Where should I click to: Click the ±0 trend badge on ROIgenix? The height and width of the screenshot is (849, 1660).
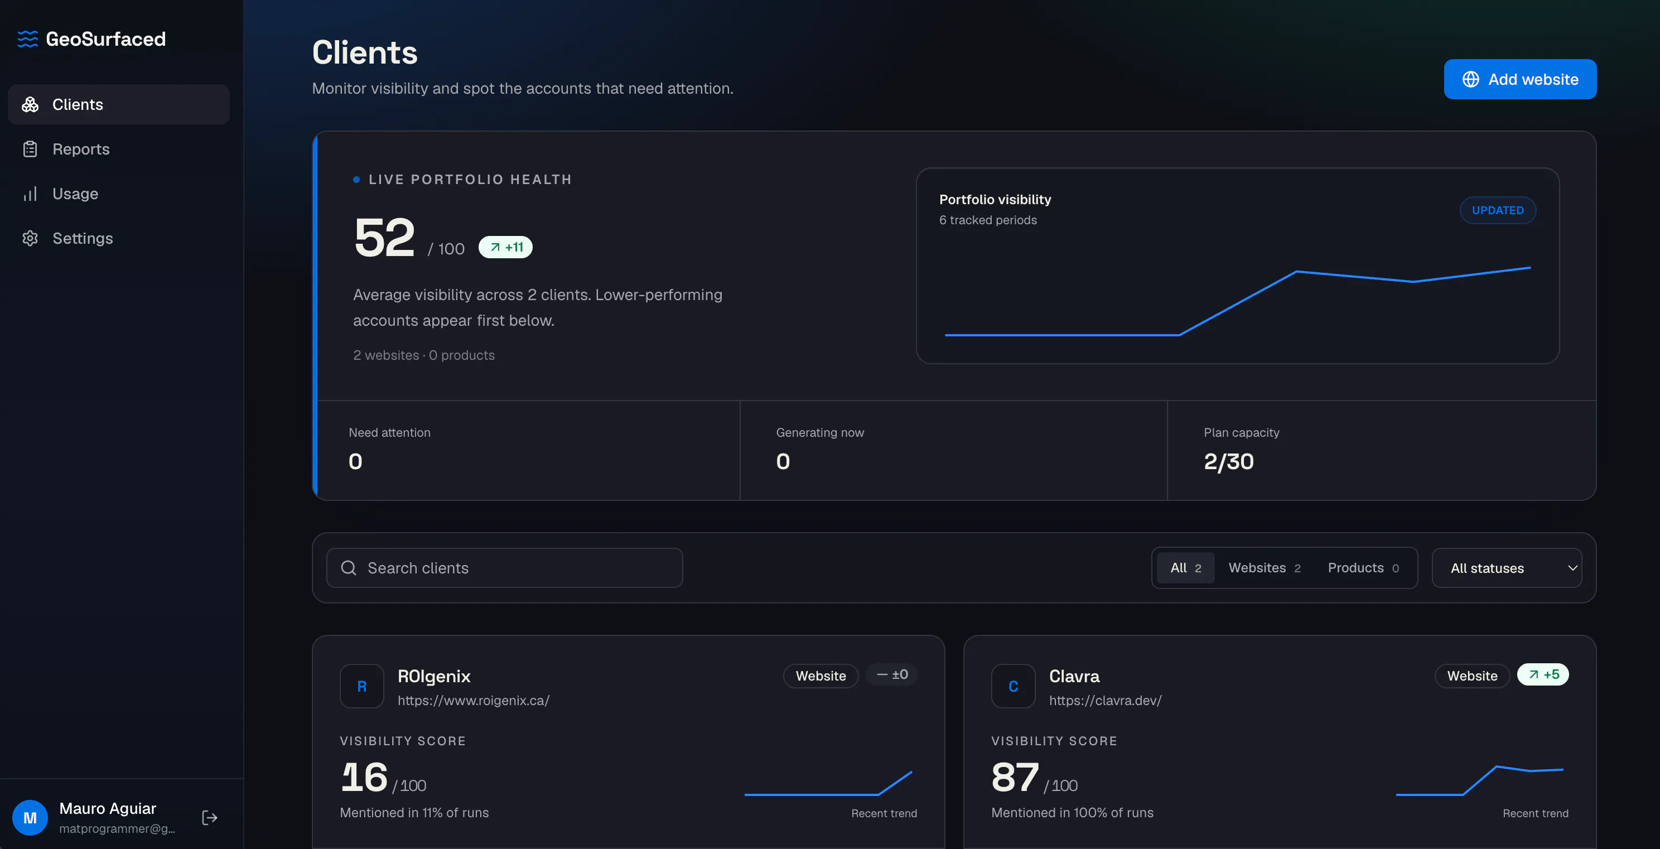pos(892,674)
